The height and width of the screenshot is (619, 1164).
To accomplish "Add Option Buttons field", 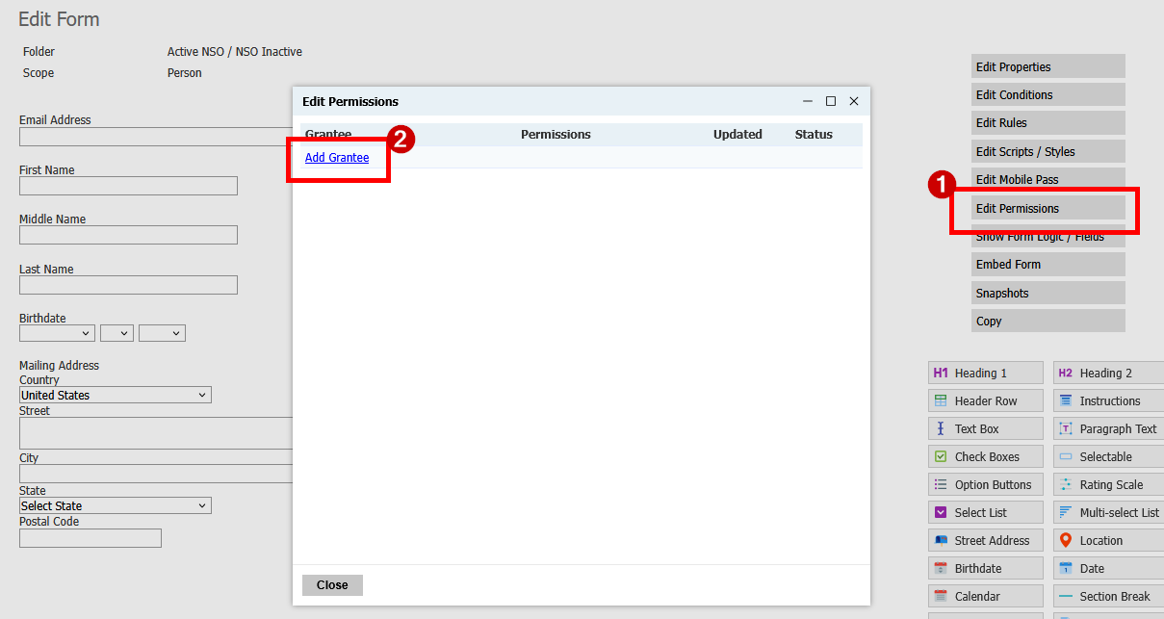I will coord(986,484).
